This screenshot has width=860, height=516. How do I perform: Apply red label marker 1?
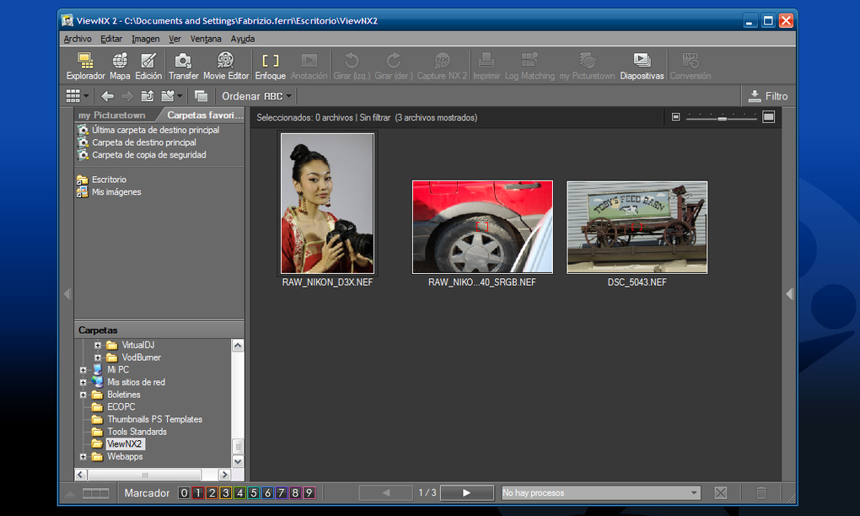coord(198,493)
